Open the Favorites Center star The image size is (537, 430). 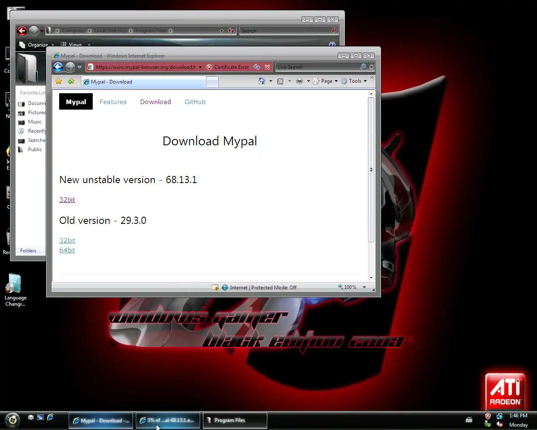point(59,81)
